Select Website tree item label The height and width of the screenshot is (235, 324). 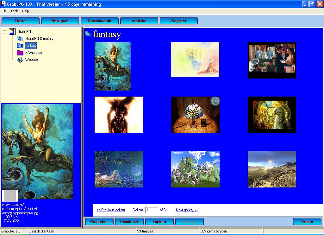click(31, 60)
